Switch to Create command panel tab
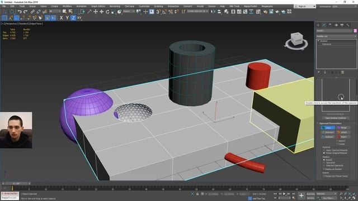 coord(318,25)
